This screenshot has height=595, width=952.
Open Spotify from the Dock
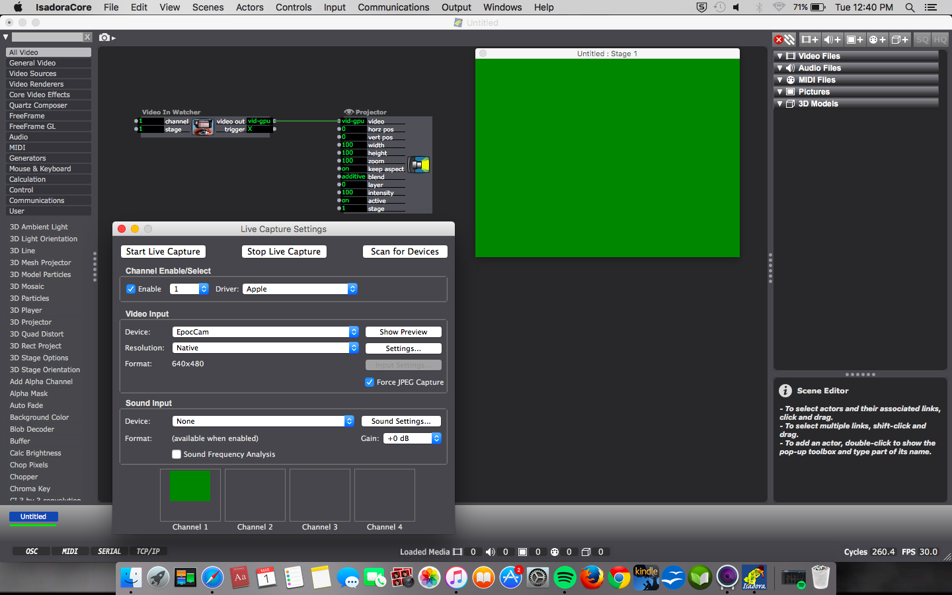(565, 578)
